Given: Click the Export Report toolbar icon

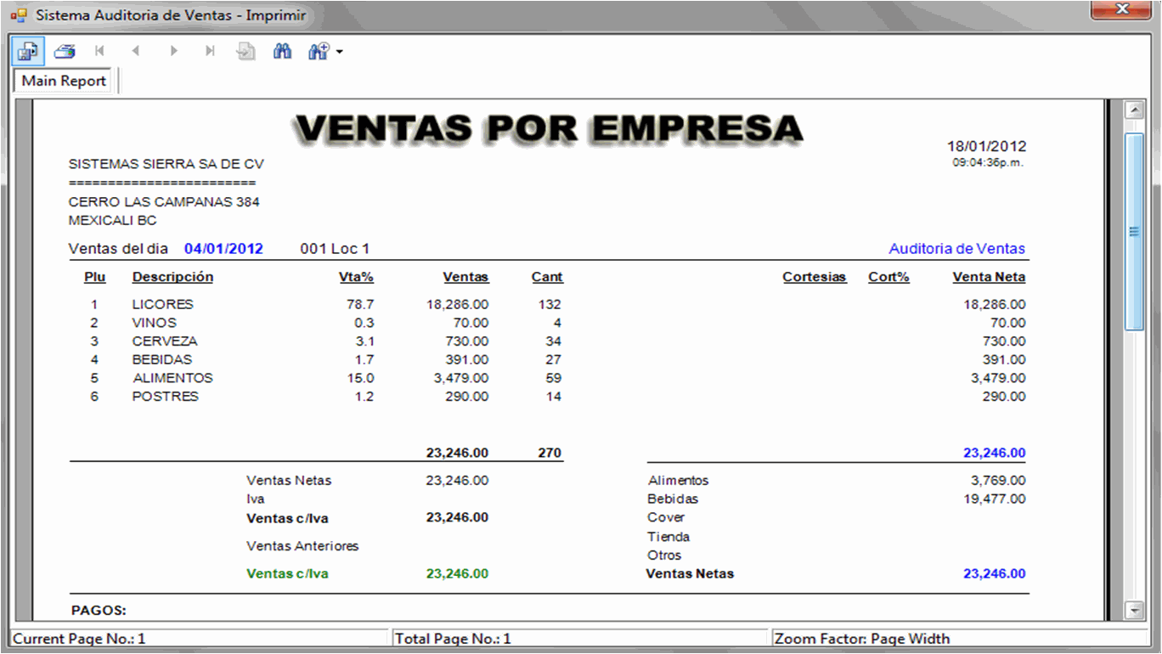Looking at the screenshot, I should point(28,52).
